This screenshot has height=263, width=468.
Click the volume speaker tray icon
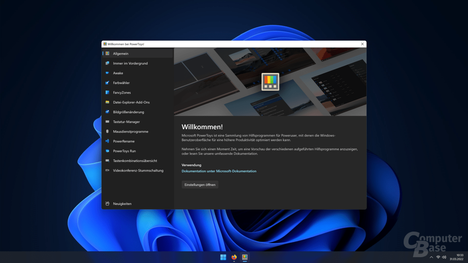pyautogui.click(x=444, y=257)
